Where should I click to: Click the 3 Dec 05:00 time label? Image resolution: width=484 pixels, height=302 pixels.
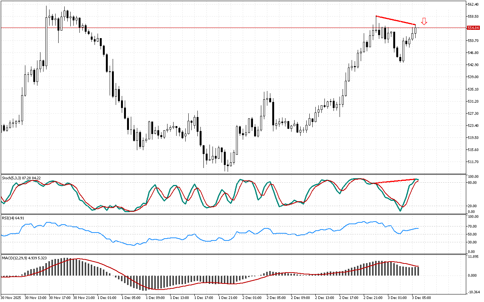click(x=421, y=297)
